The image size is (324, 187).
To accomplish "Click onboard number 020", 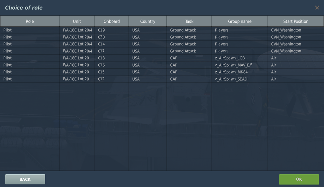I will [x=101, y=37].
